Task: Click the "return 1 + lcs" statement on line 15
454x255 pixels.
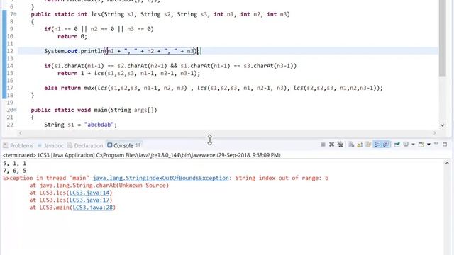Action: coord(128,73)
